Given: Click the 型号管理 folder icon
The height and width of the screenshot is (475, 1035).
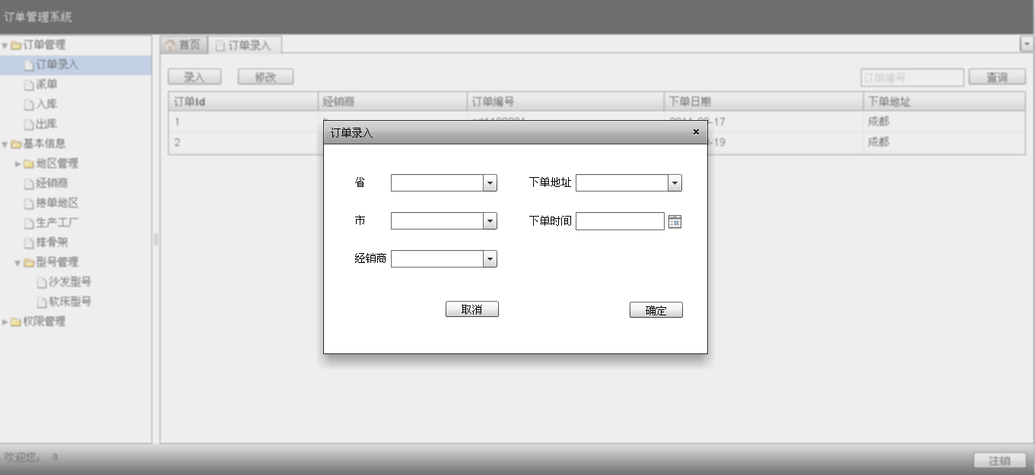Looking at the screenshot, I should point(29,263).
